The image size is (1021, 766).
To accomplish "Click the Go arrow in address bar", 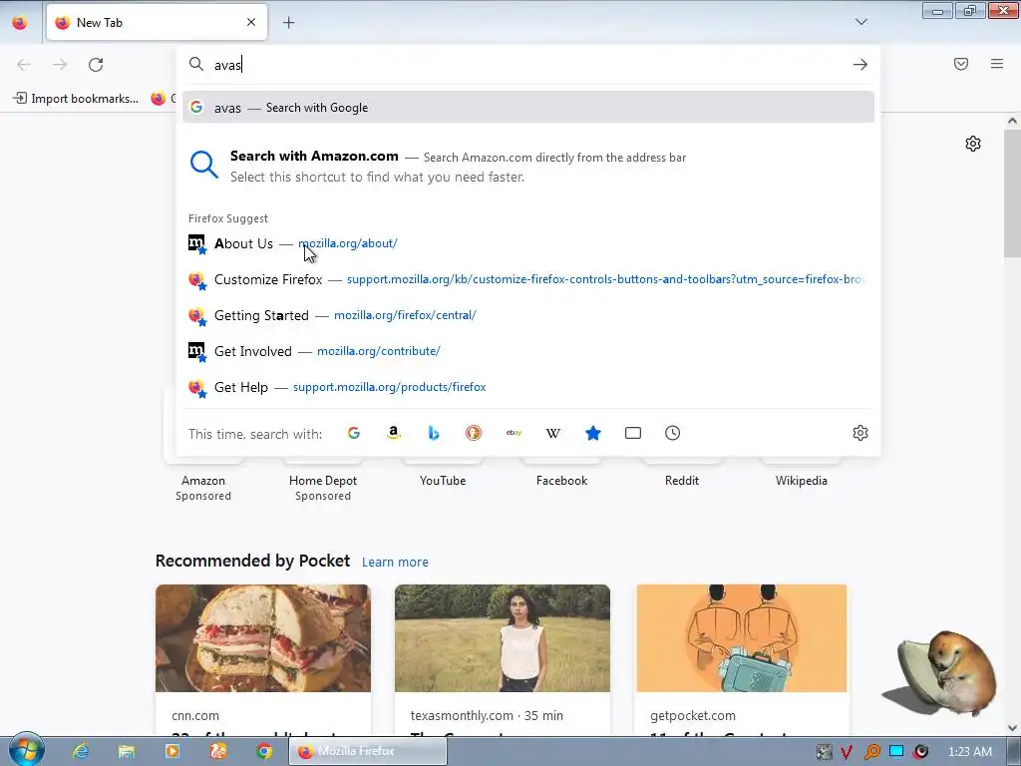I will click(x=860, y=65).
